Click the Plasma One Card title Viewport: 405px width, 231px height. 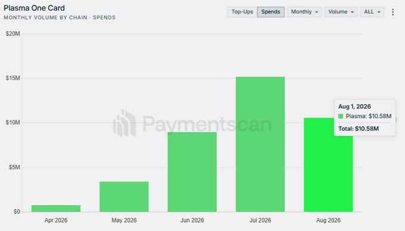34,8
